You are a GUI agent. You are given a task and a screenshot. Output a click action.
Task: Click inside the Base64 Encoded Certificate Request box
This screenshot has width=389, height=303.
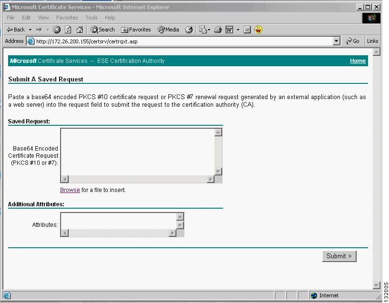pos(138,152)
